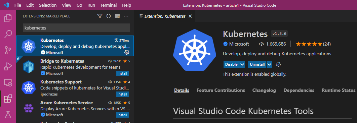Refresh the extensions list
Image resolution: width=357 pixels, height=123 pixels.
coord(109,16)
